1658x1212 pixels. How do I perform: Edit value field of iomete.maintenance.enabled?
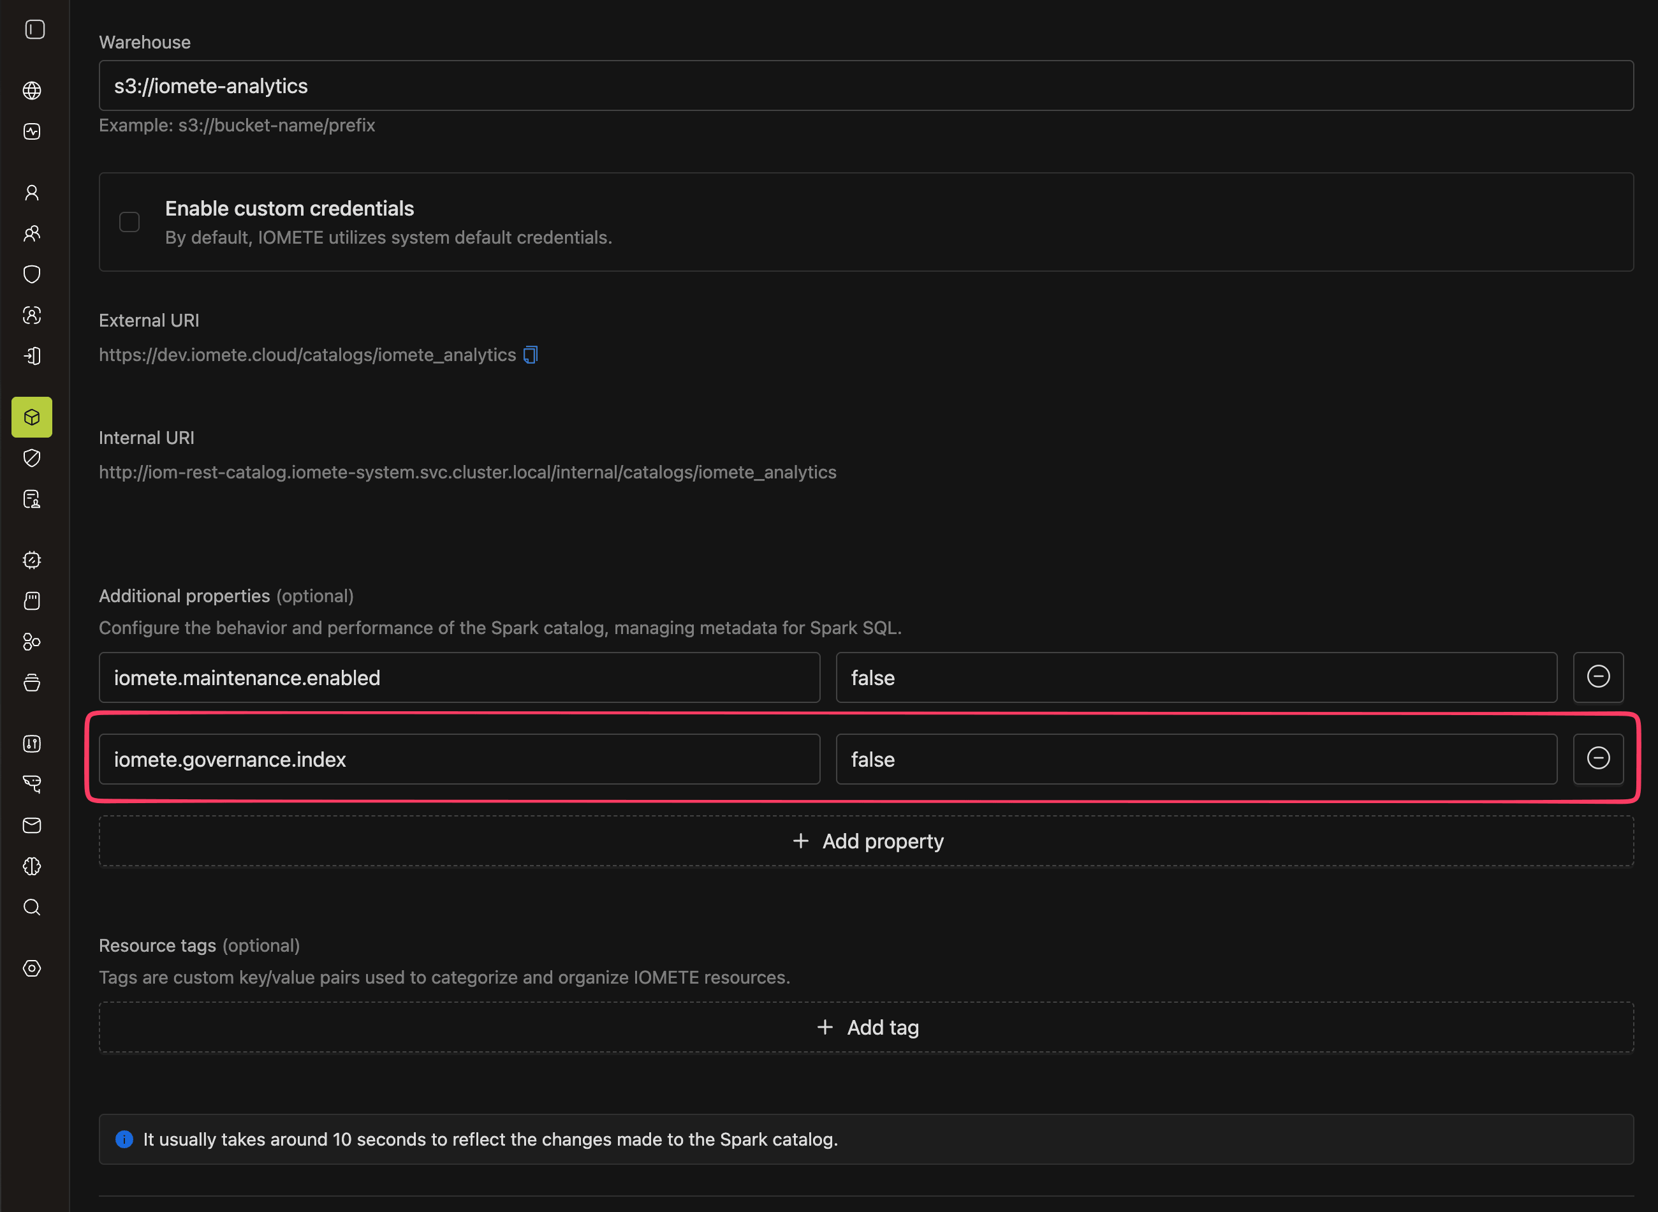pyautogui.click(x=1196, y=677)
